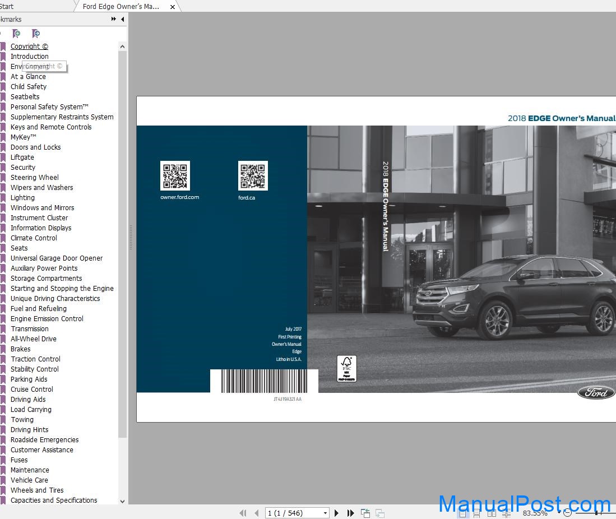Open the zoom percentage dropdown arrow
This screenshot has height=519, width=616.
pyautogui.click(x=559, y=513)
